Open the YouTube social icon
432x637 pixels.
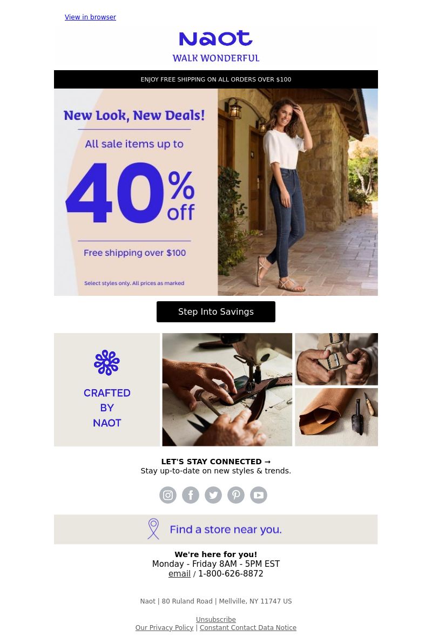(x=259, y=495)
